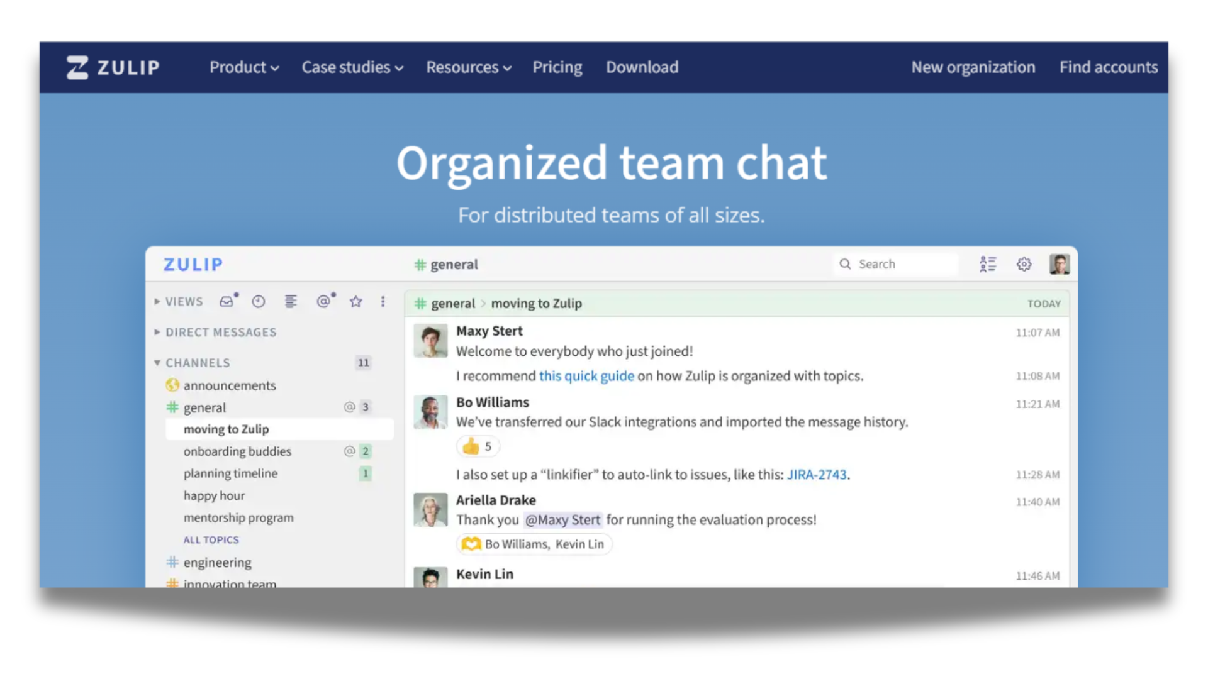The width and height of the screenshot is (1208, 679).
Task: Click the starred messages icon
Action: click(354, 300)
